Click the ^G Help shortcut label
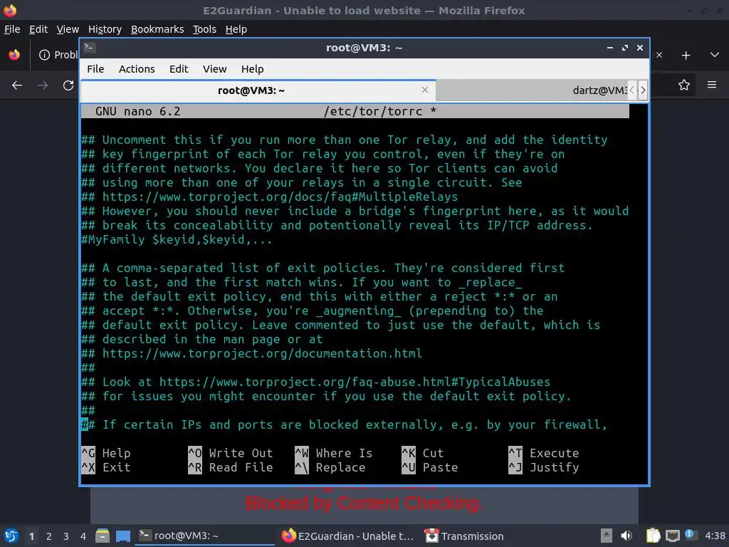Image resolution: width=729 pixels, height=547 pixels. [x=106, y=453]
